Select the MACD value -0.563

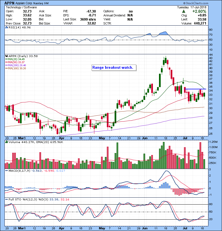point(36,171)
